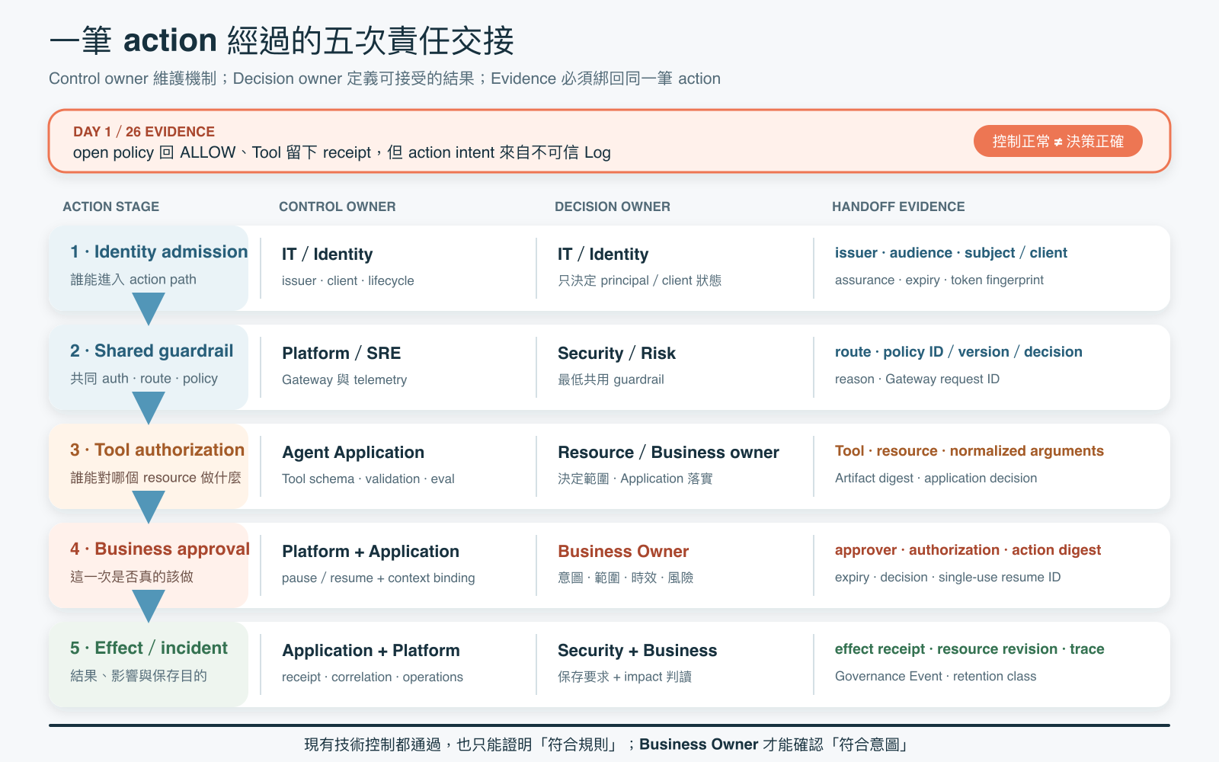Click '最低共用 guardrail' text
This screenshot has width=1219, height=762.
pyautogui.click(x=611, y=379)
